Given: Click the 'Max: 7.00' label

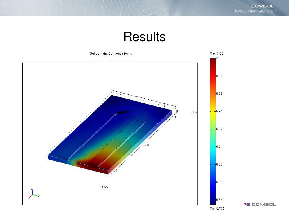Looking at the screenshot, I should click(x=216, y=53).
